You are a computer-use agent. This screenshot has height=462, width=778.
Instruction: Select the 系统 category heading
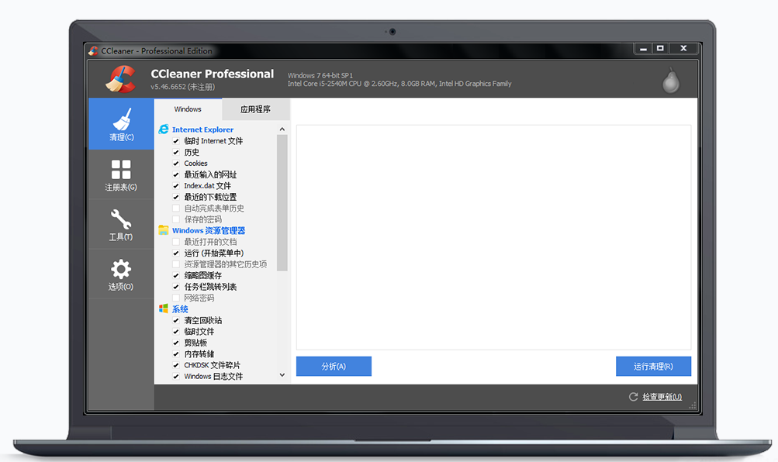coord(180,309)
